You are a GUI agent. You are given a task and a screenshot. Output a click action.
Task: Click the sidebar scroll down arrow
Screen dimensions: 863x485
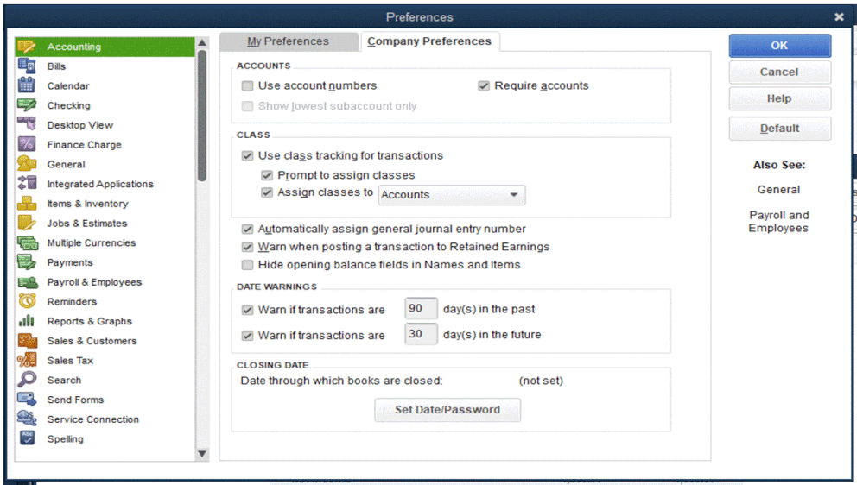tap(202, 454)
